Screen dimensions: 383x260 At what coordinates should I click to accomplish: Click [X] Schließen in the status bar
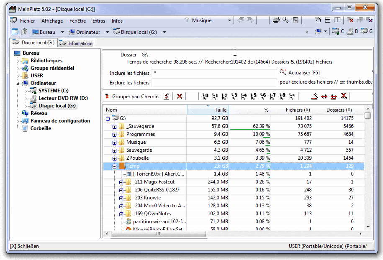pyautogui.click(x=24, y=246)
